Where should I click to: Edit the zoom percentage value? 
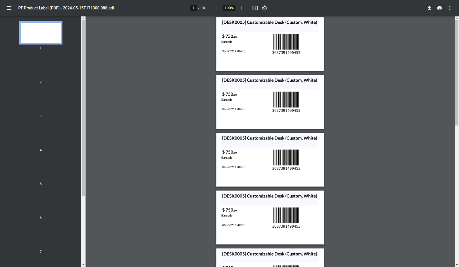coord(229,8)
